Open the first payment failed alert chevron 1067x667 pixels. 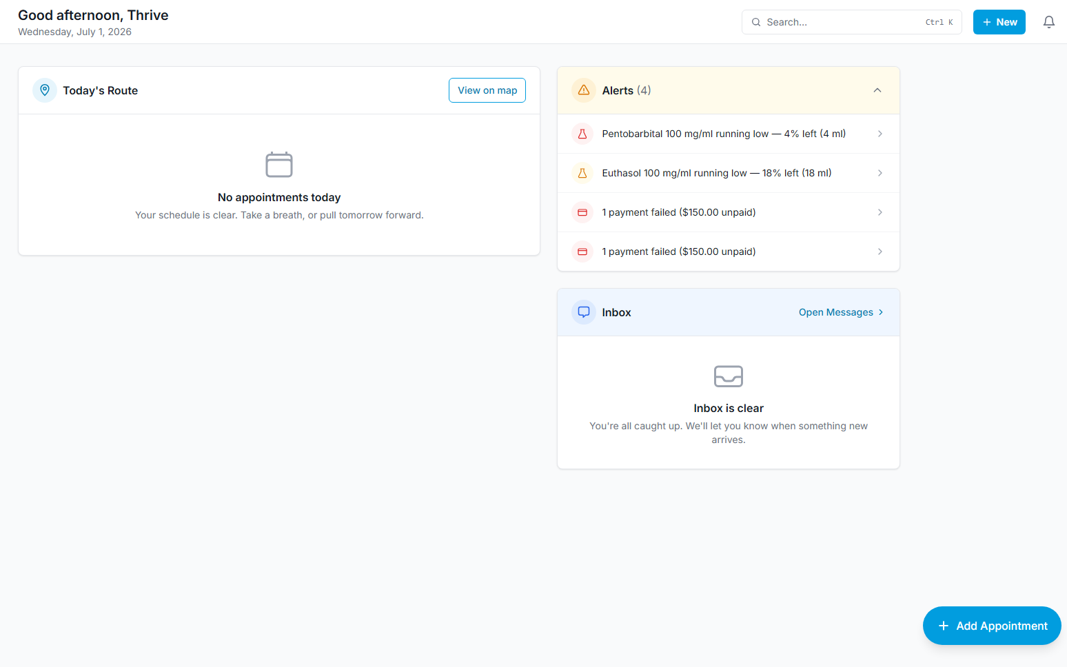pyautogui.click(x=880, y=212)
